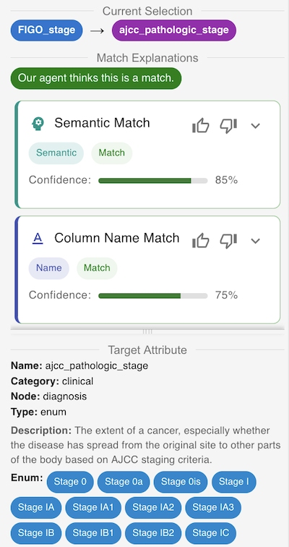
Task: Select the Stage IB1 enum value
Action: [x=93, y=533]
